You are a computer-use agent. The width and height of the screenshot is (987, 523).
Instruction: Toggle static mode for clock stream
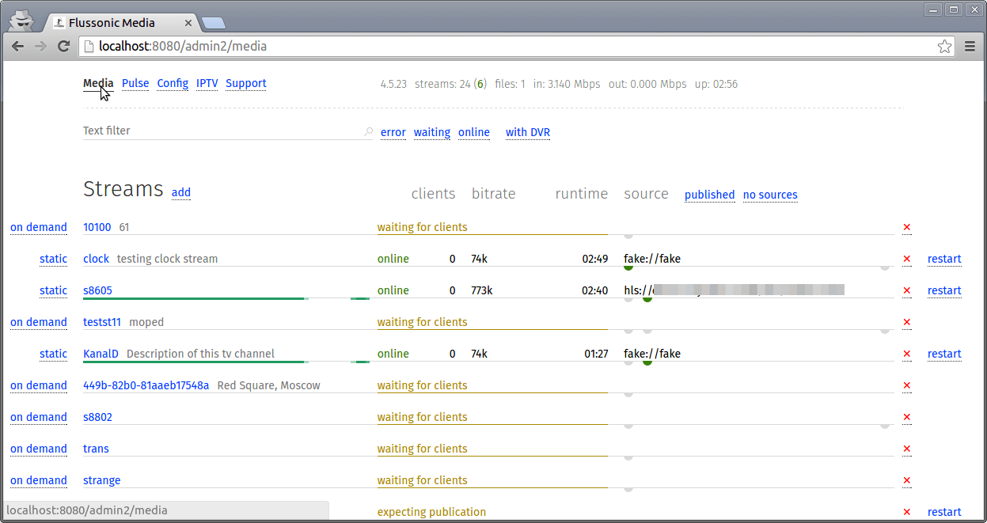tap(53, 259)
